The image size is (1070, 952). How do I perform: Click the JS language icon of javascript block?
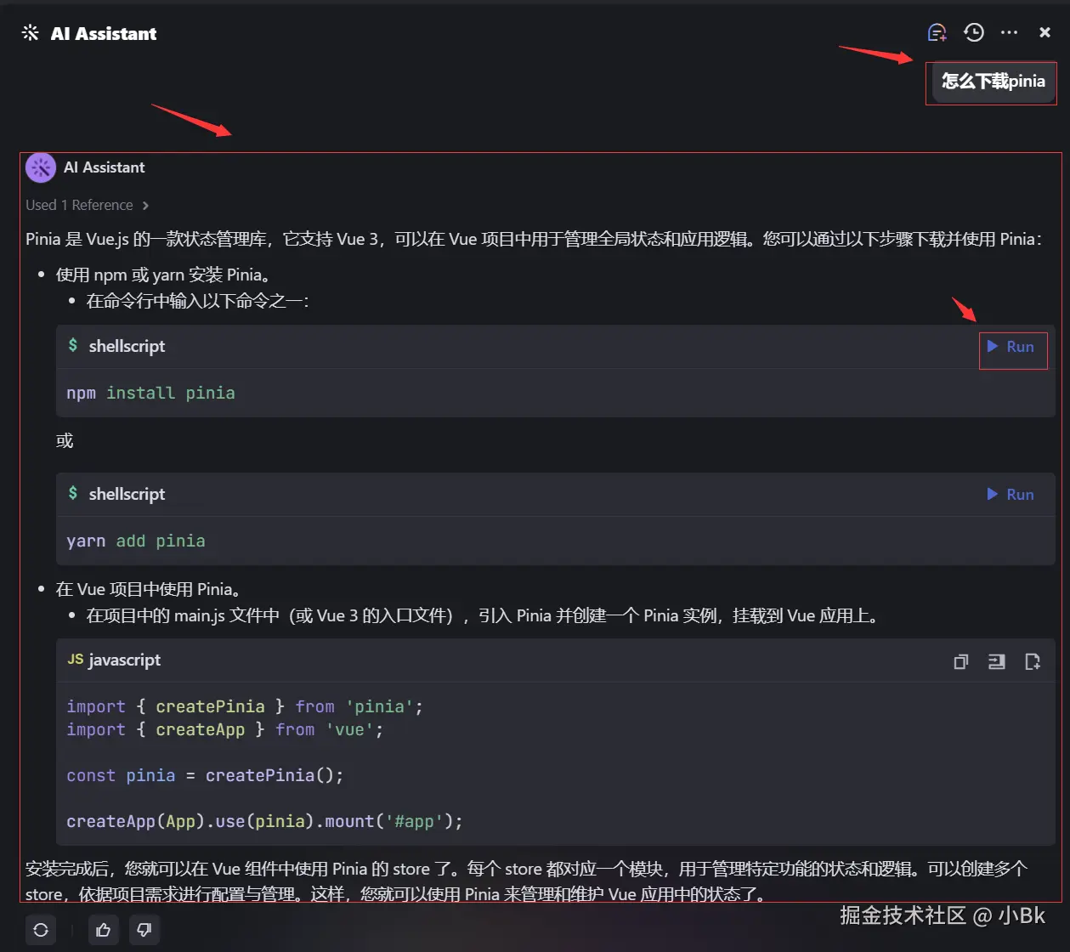tap(76, 660)
